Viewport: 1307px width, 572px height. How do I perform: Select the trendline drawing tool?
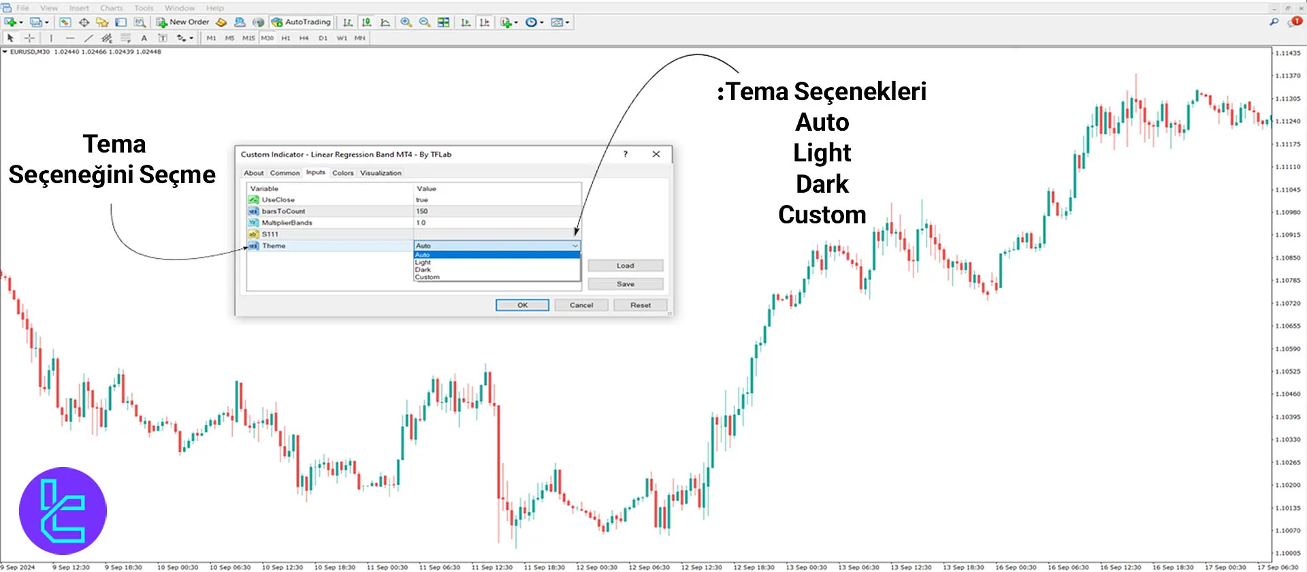[88, 38]
